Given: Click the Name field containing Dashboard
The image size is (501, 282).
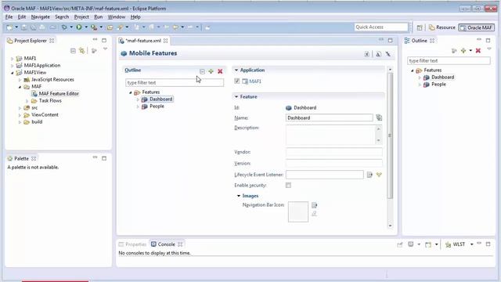Looking at the screenshot, I should tap(329, 117).
